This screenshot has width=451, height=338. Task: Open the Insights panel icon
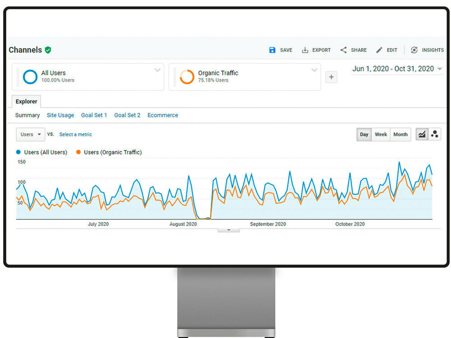click(x=414, y=50)
